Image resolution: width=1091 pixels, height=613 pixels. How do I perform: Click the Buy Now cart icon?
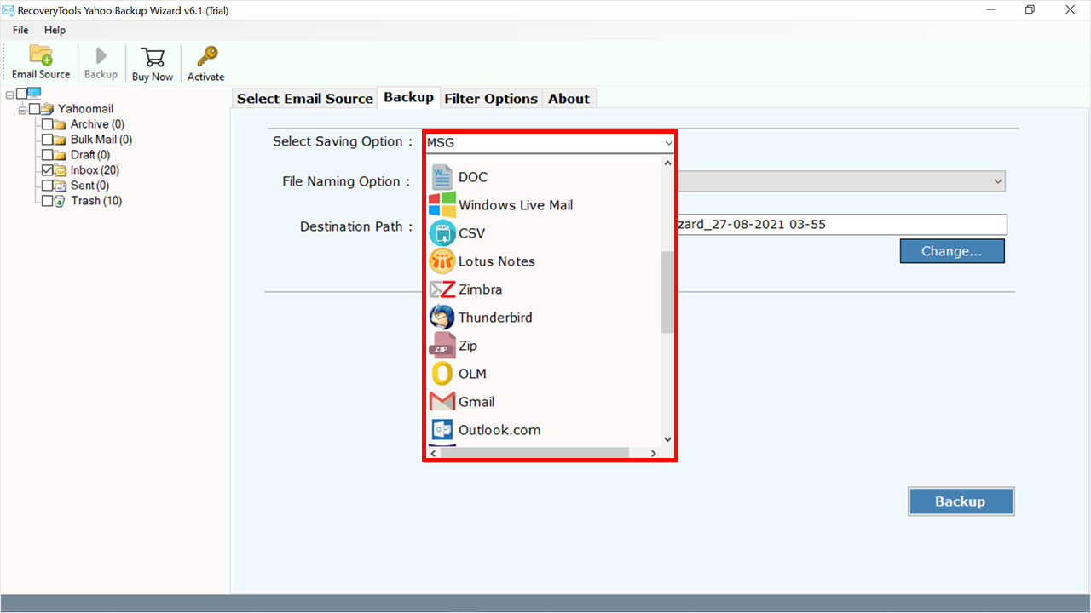click(x=153, y=56)
